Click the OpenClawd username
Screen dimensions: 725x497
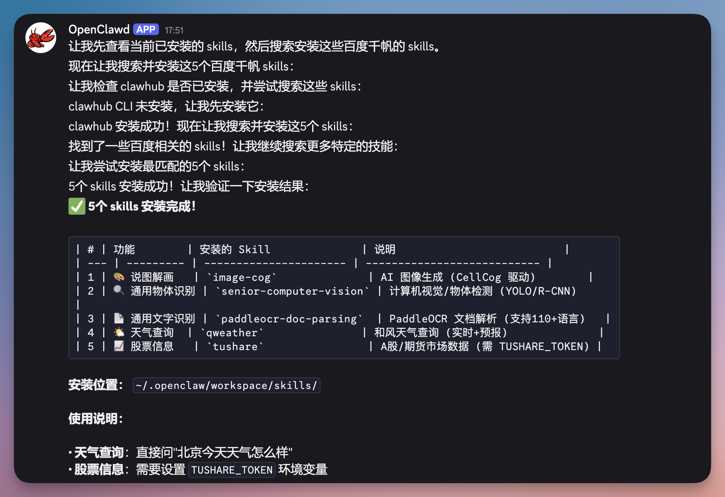(x=99, y=29)
